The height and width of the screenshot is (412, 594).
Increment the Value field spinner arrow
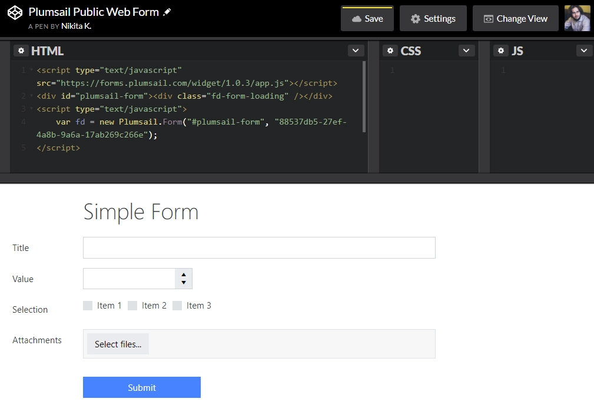[183, 276]
